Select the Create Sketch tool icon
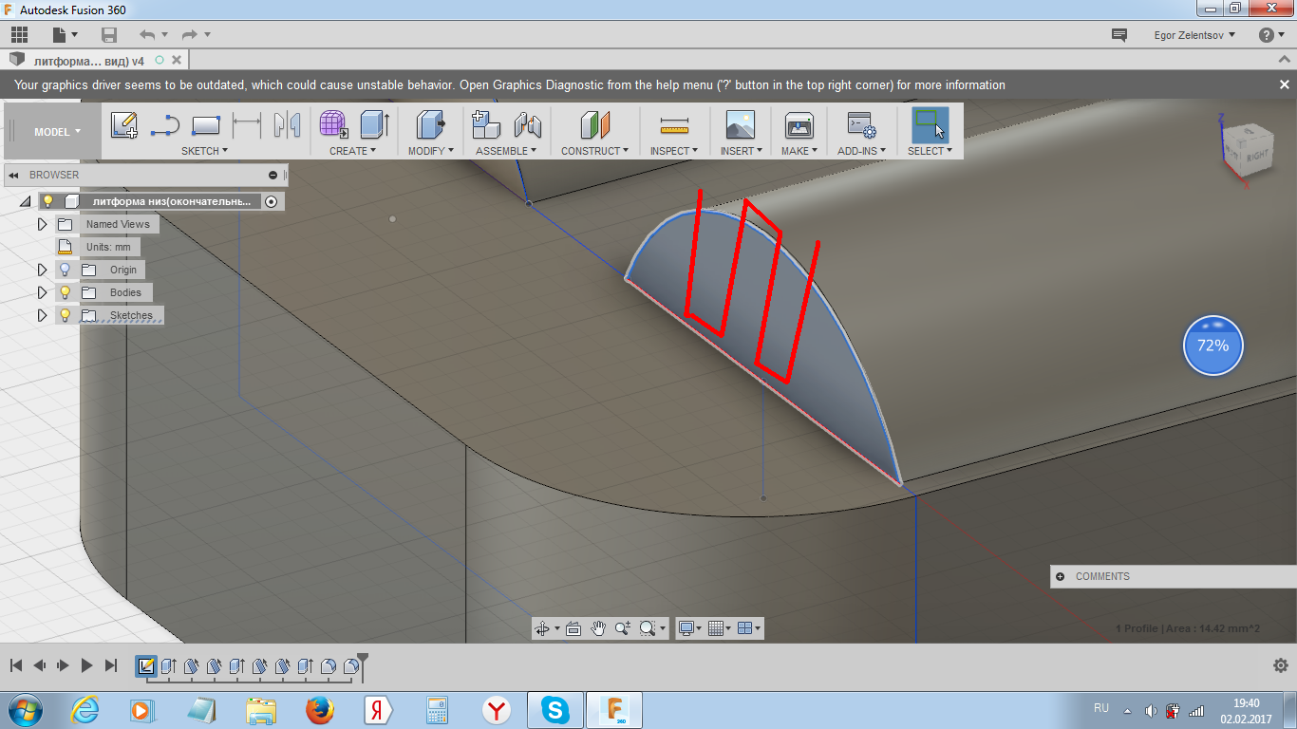The width and height of the screenshot is (1297, 729). (x=124, y=125)
